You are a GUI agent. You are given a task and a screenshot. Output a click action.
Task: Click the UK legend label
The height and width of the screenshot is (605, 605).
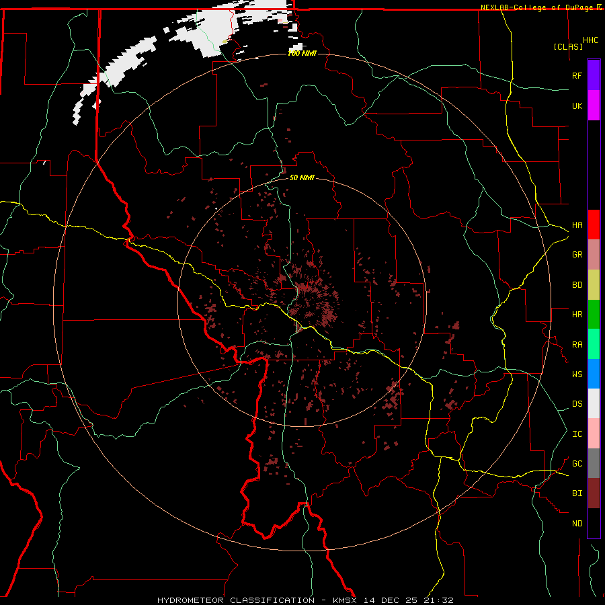(577, 106)
